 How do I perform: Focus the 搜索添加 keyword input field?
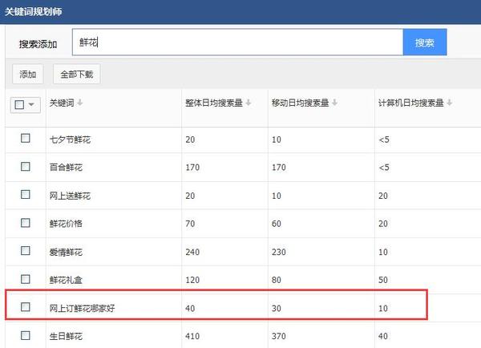(x=237, y=42)
